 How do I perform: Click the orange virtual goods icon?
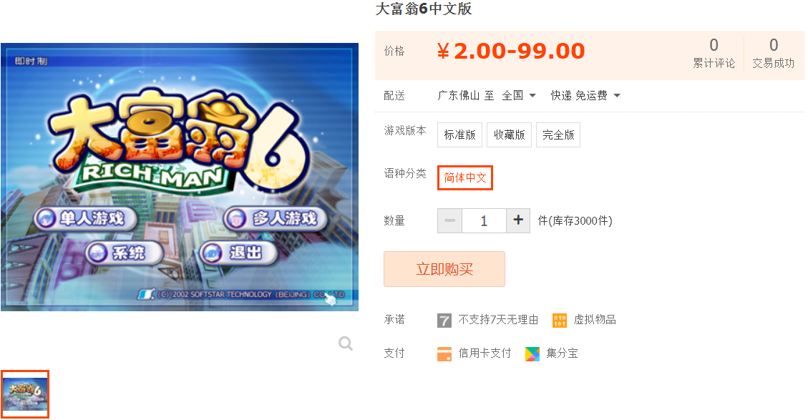[x=560, y=321]
